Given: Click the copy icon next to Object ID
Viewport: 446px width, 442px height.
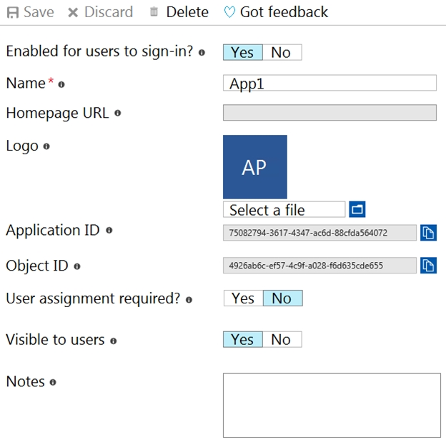Looking at the screenshot, I should click(x=428, y=266).
